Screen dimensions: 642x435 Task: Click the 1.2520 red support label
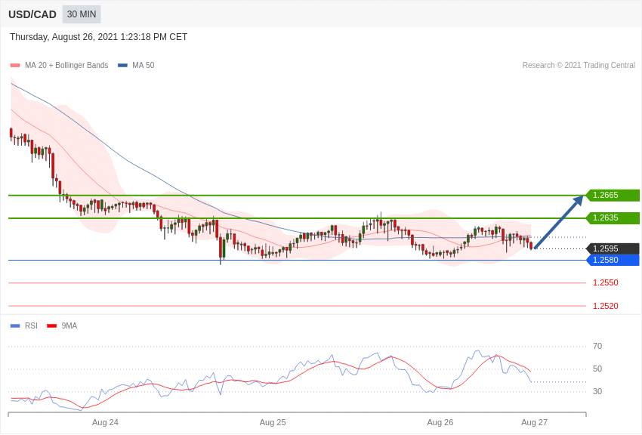(605, 306)
